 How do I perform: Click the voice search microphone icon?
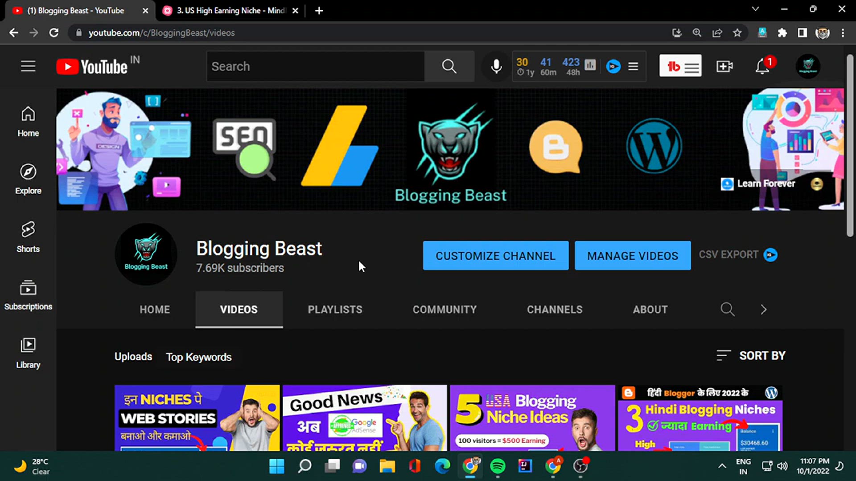pyautogui.click(x=496, y=66)
